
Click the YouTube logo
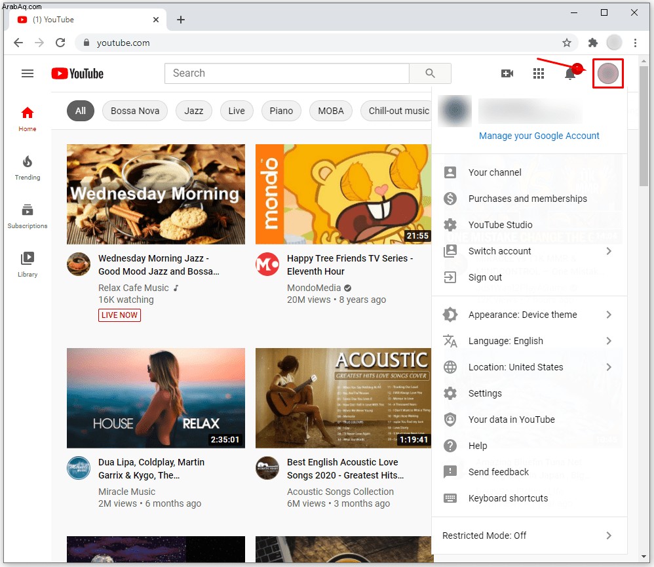pyautogui.click(x=77, y=73)
